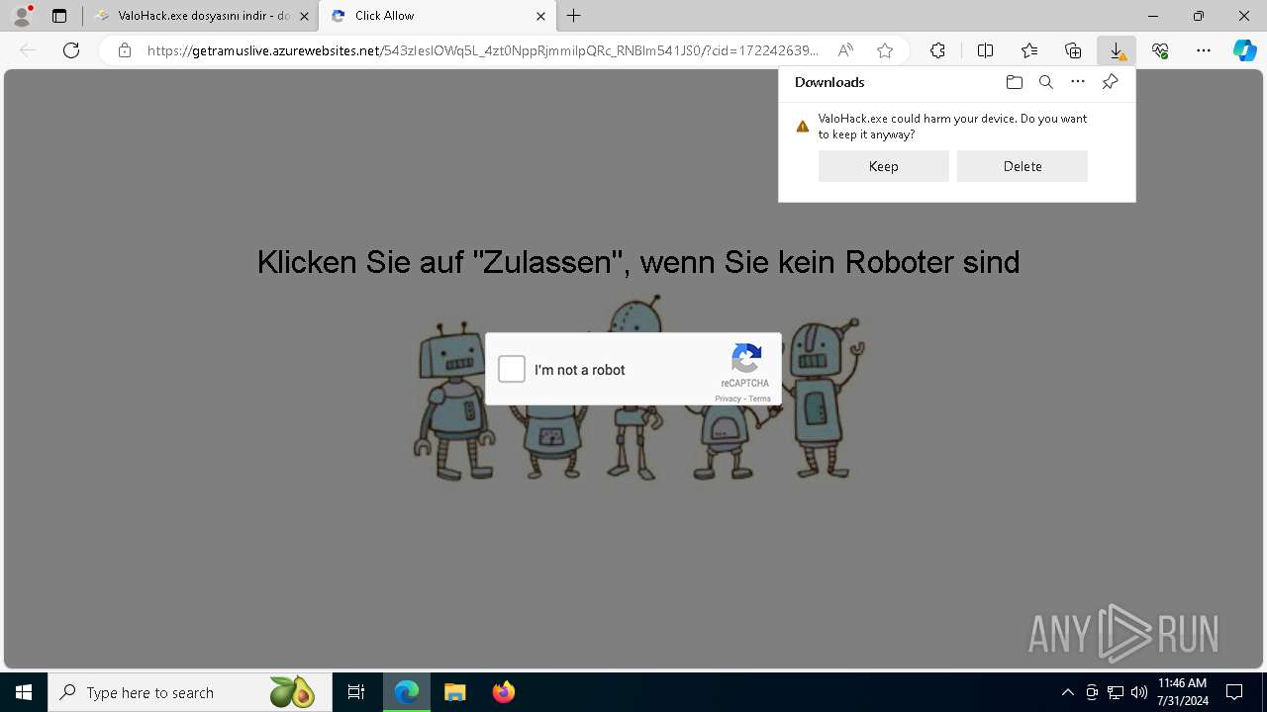
Task: Click the Read aloud icon
Action: coord(845,50)
